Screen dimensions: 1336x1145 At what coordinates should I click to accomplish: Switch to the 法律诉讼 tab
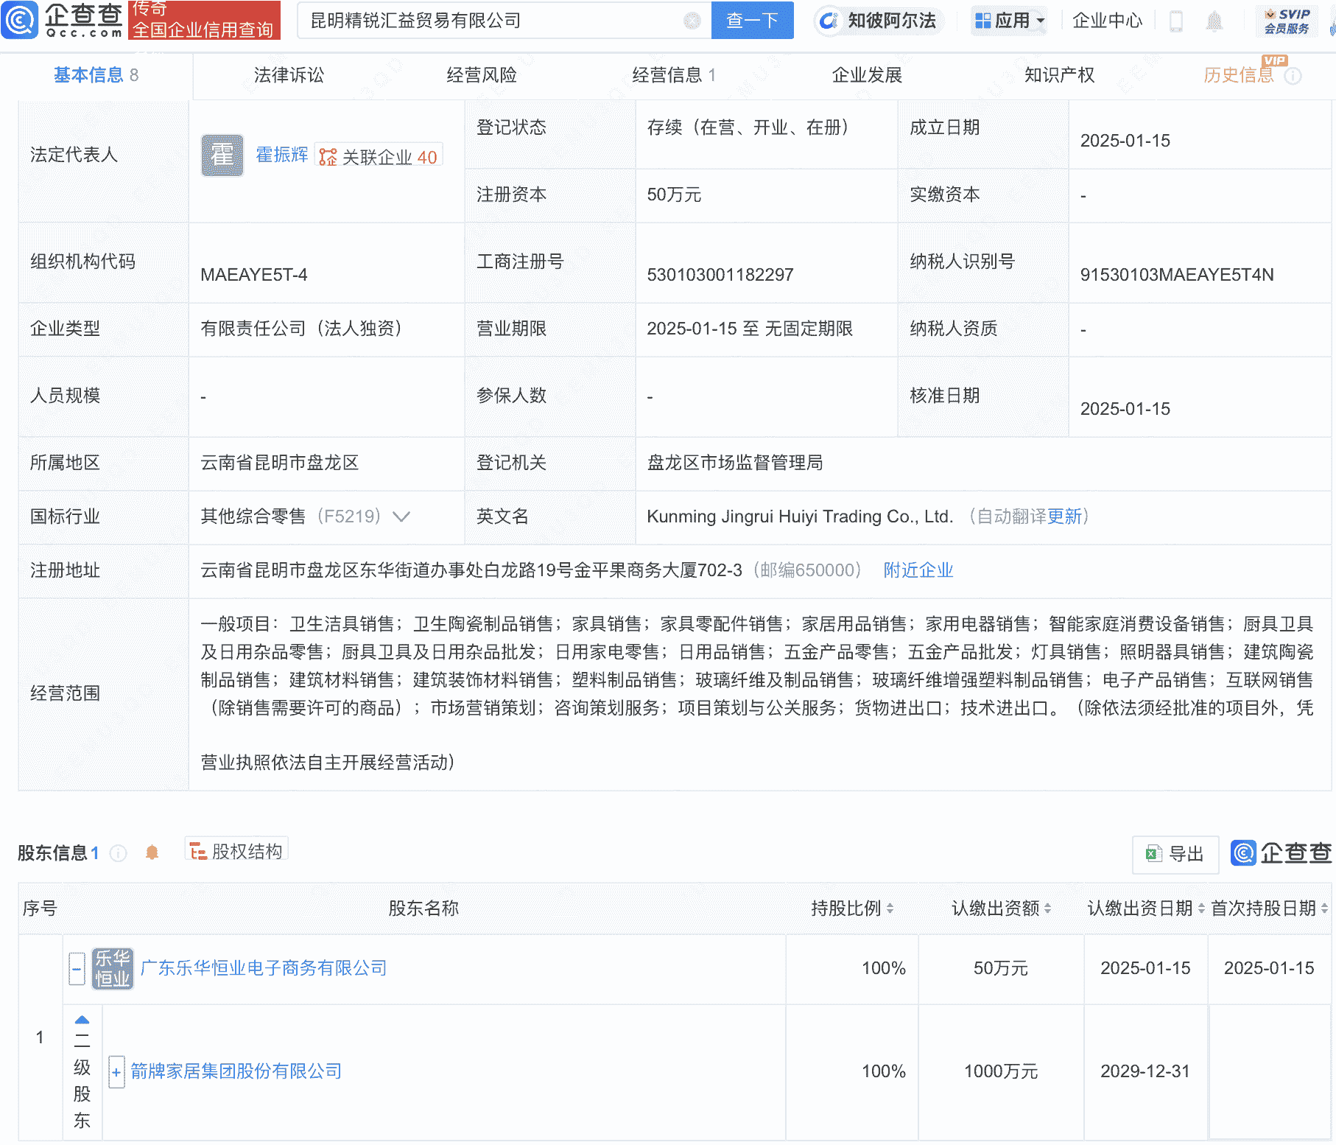click(289, 74)
